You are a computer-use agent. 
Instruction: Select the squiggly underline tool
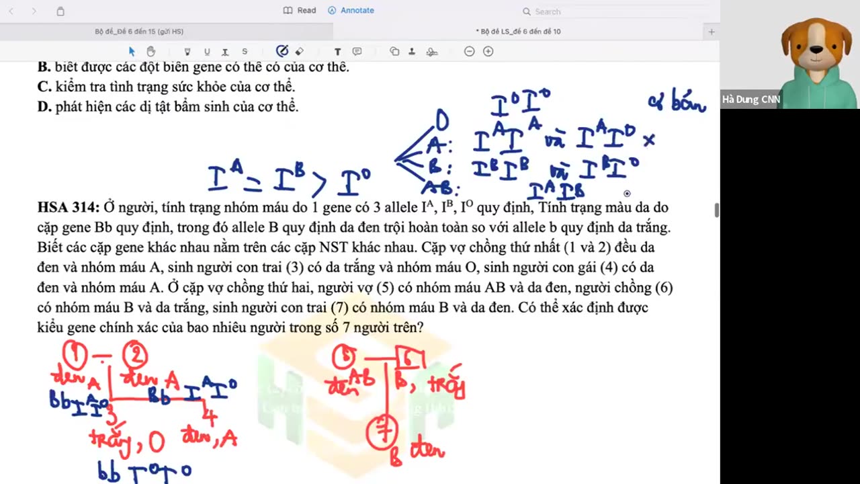point(225,52)
